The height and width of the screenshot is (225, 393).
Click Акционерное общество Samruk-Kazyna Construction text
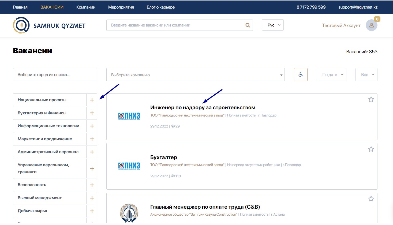194,215
